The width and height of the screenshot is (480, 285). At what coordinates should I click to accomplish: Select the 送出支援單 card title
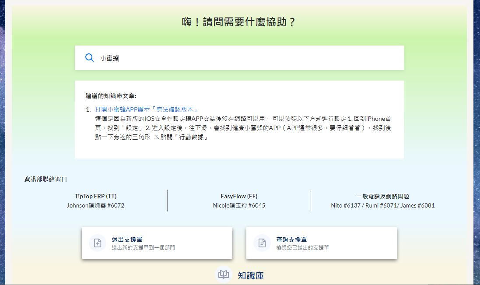tap(127, 239)
